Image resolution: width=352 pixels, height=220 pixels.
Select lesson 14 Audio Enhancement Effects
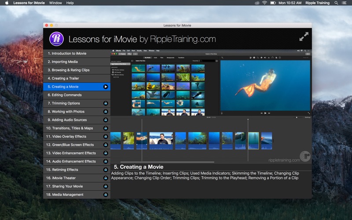point(77,161)
